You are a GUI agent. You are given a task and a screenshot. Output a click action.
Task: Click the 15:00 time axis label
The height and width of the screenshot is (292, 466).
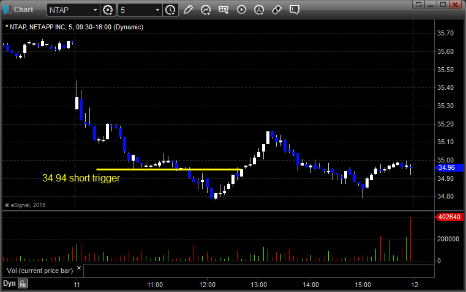[363, 285]
